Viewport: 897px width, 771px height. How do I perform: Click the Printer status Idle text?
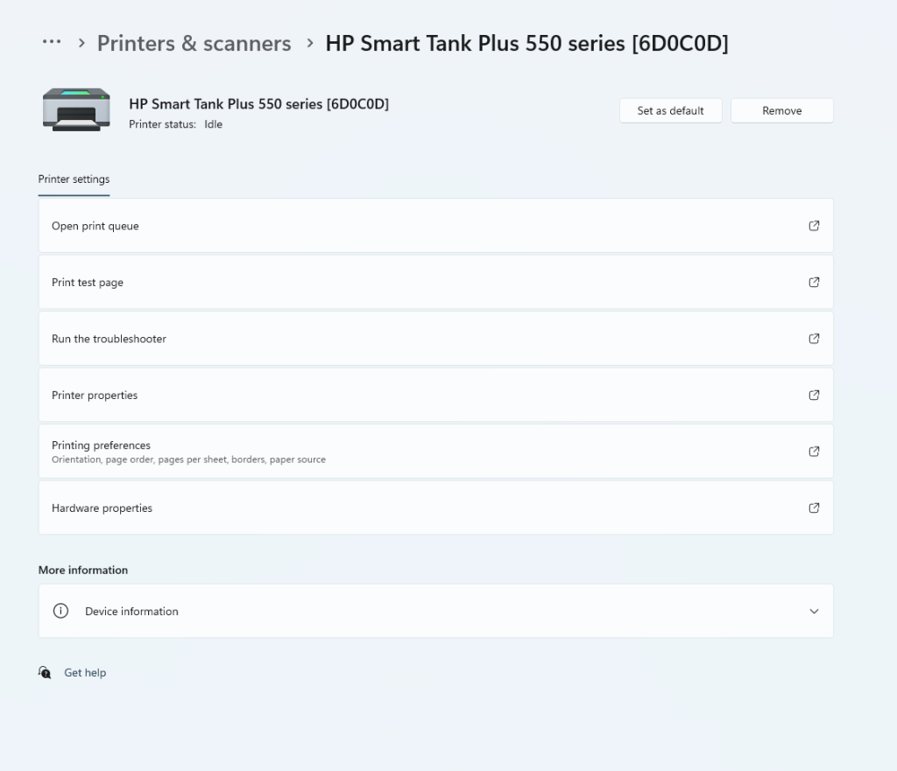[175, 124]
